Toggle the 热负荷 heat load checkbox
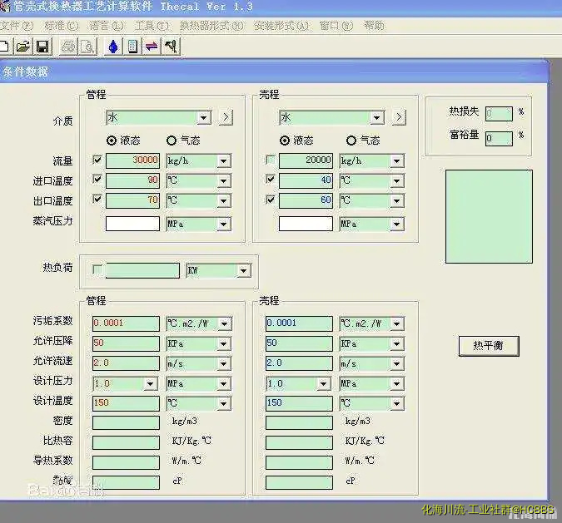The height and width of the screenshot is (523, 562). tap(97, 269)
